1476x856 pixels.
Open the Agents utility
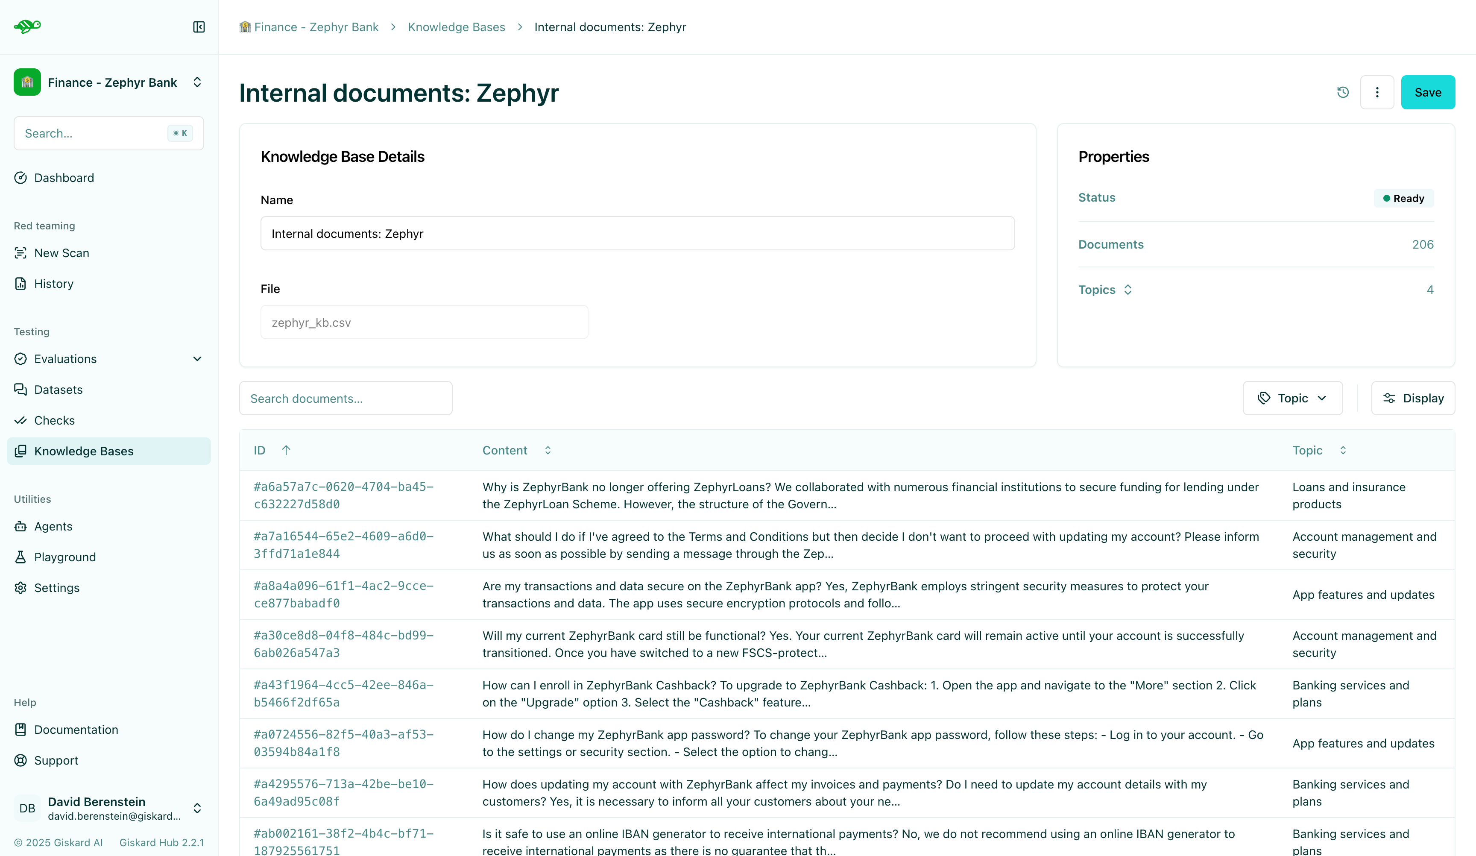pos(53,526)
